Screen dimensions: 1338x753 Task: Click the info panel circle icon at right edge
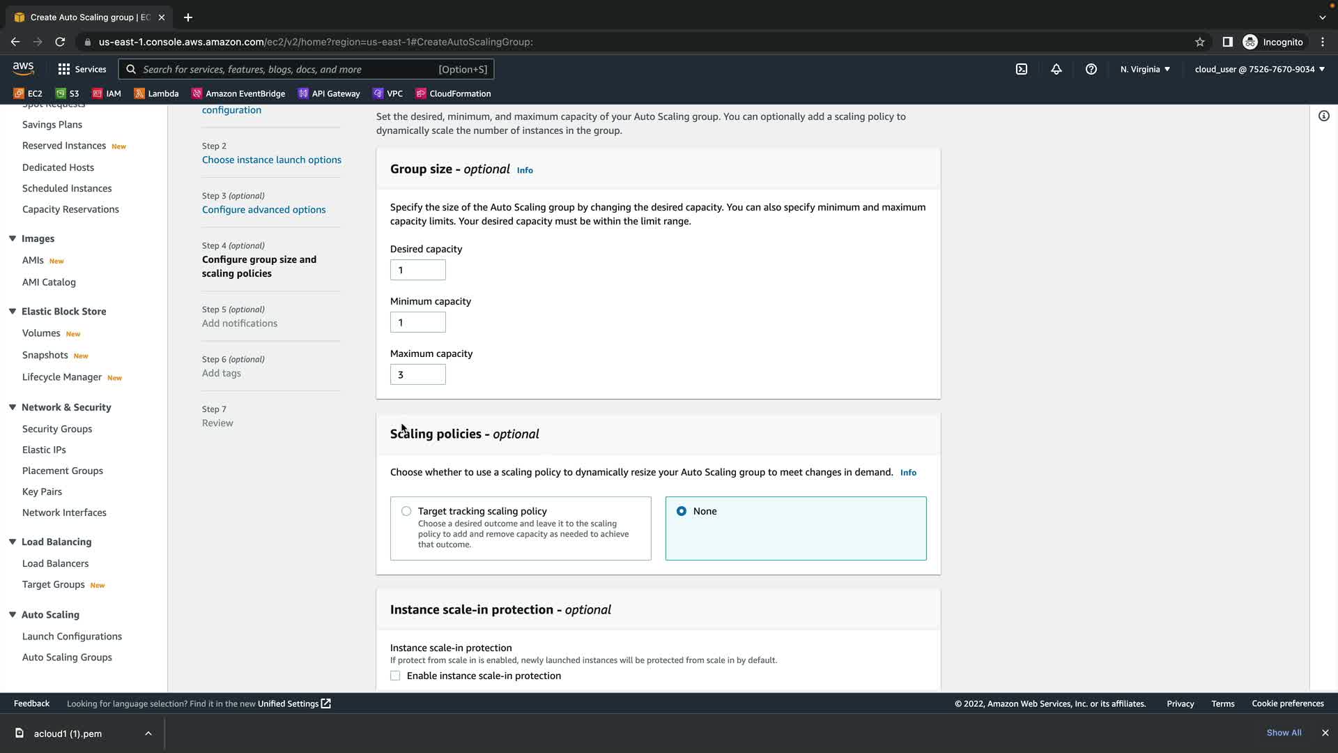(x=1323, y=116)
